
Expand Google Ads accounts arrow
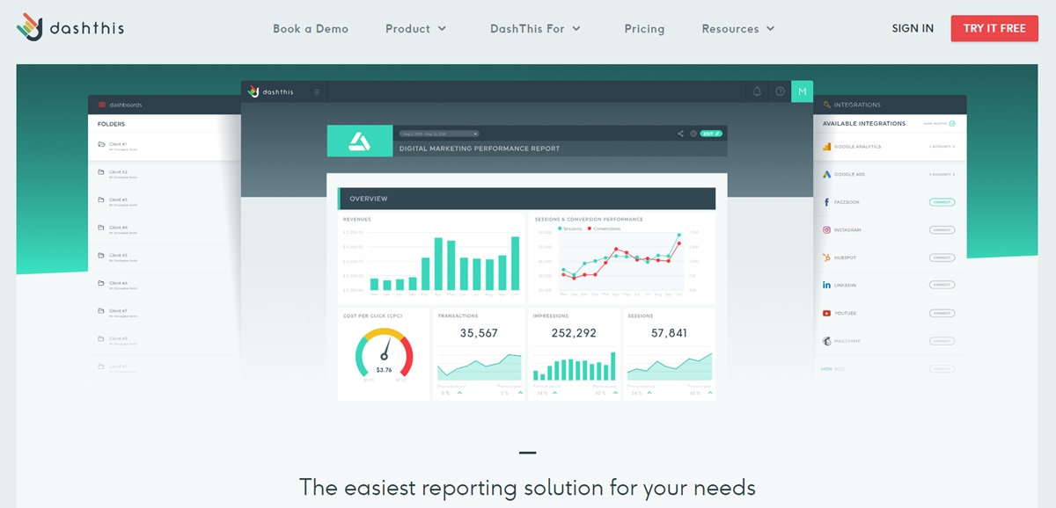[954, 175]
